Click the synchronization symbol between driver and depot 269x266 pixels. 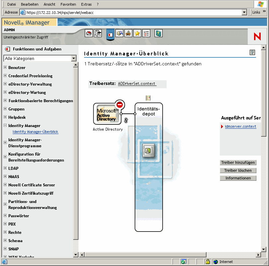[x=126, y=120]
